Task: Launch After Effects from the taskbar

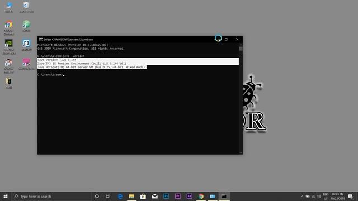Action: (x=189, y=196)
